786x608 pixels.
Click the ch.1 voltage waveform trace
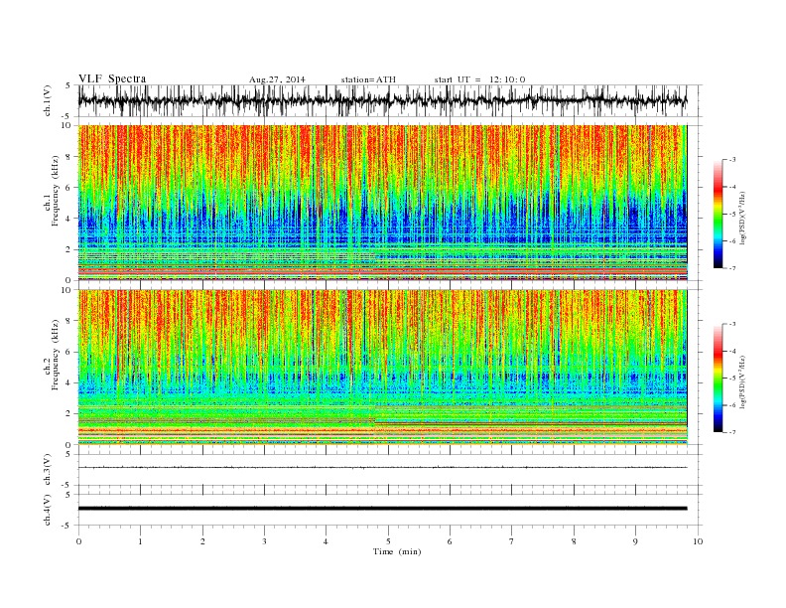[x=382, y=100]
